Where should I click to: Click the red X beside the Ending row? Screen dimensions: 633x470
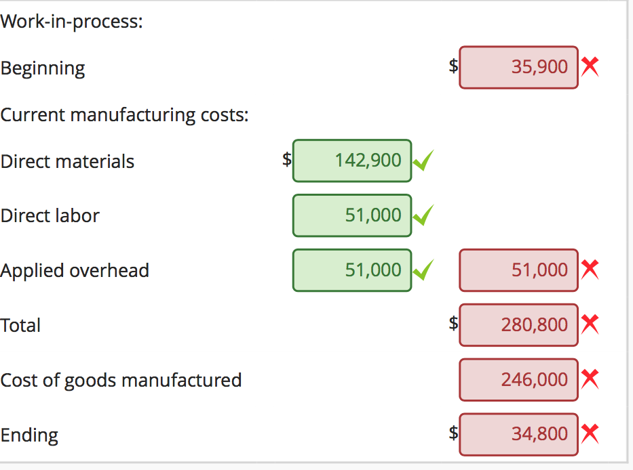(590, 433)
